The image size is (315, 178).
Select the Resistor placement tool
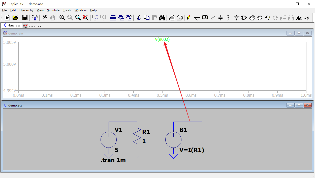coord(212,18)
